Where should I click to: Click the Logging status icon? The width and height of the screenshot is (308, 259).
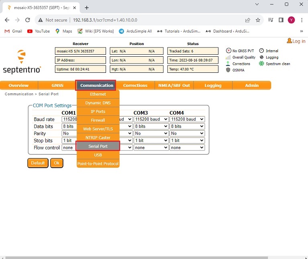[262, 58]
